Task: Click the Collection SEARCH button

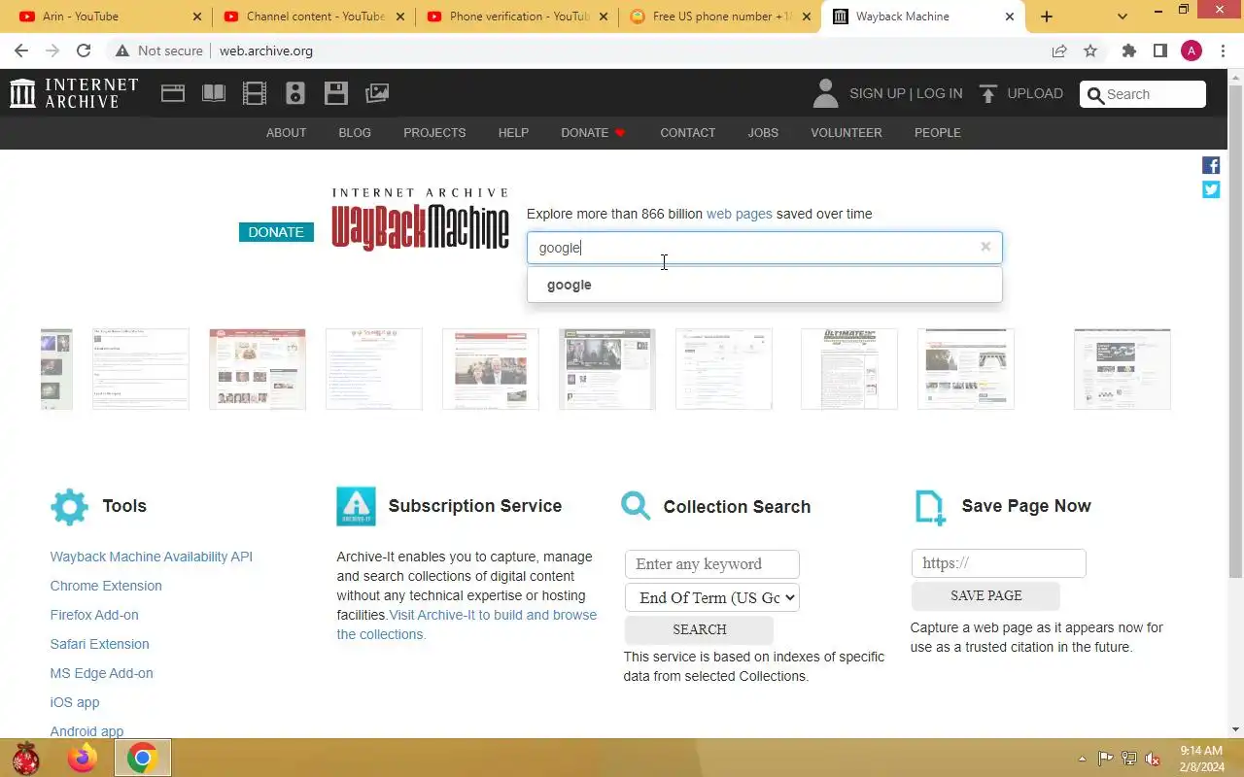Action: (699, 629)
